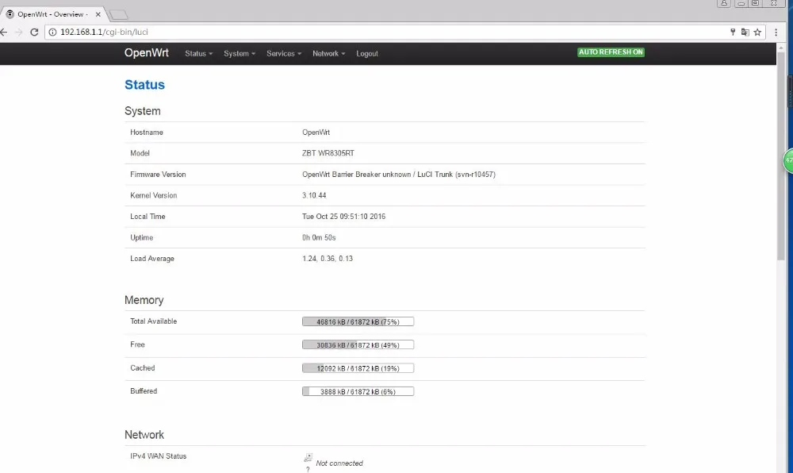793x473 pixels.
Task: Open the translate page icon
Action: pyautogui.click(x=745, y=32)
